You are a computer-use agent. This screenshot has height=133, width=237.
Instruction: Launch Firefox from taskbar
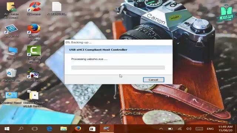78,129
